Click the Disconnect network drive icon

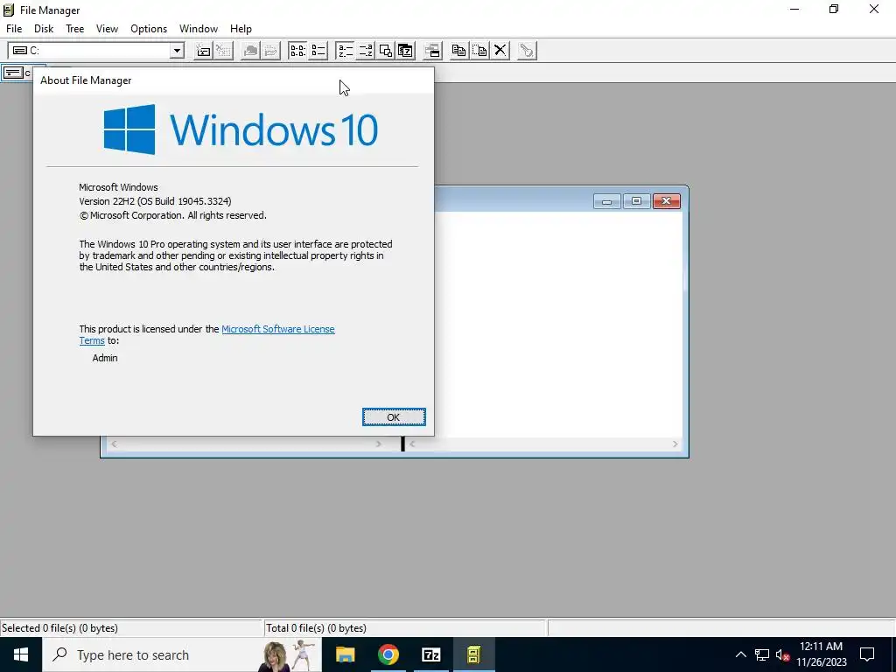[x=223, y=50]
